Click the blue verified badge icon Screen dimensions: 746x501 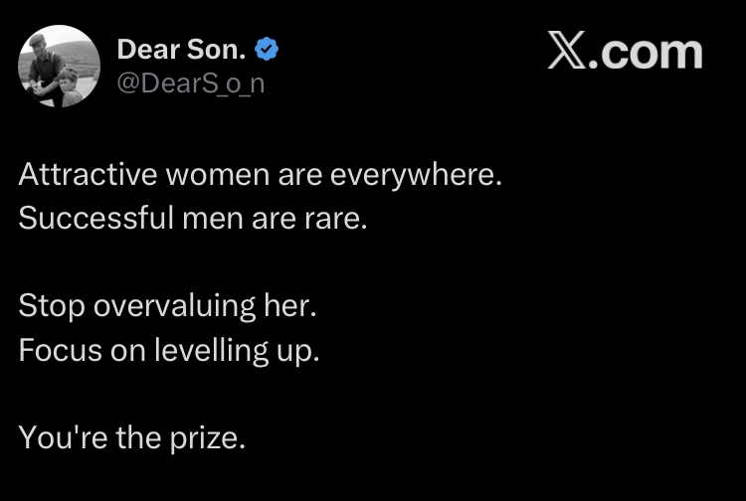pyautogui.click(x=268, y=48)
